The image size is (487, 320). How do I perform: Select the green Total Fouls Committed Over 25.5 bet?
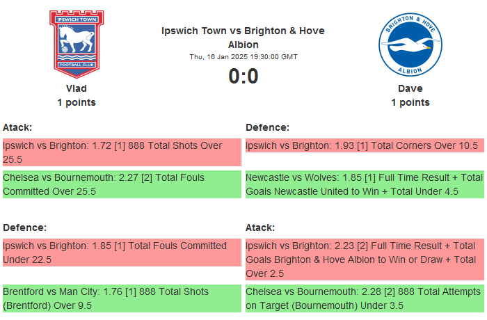121,184
